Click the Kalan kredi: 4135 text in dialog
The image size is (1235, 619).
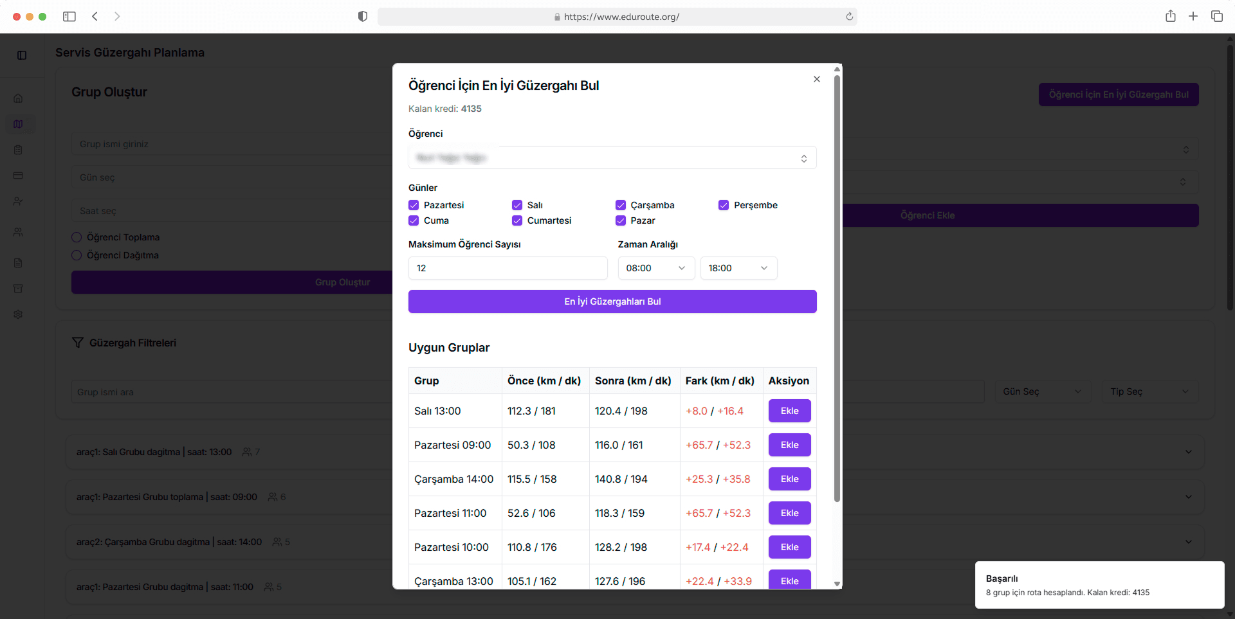[x=445, y=109]
